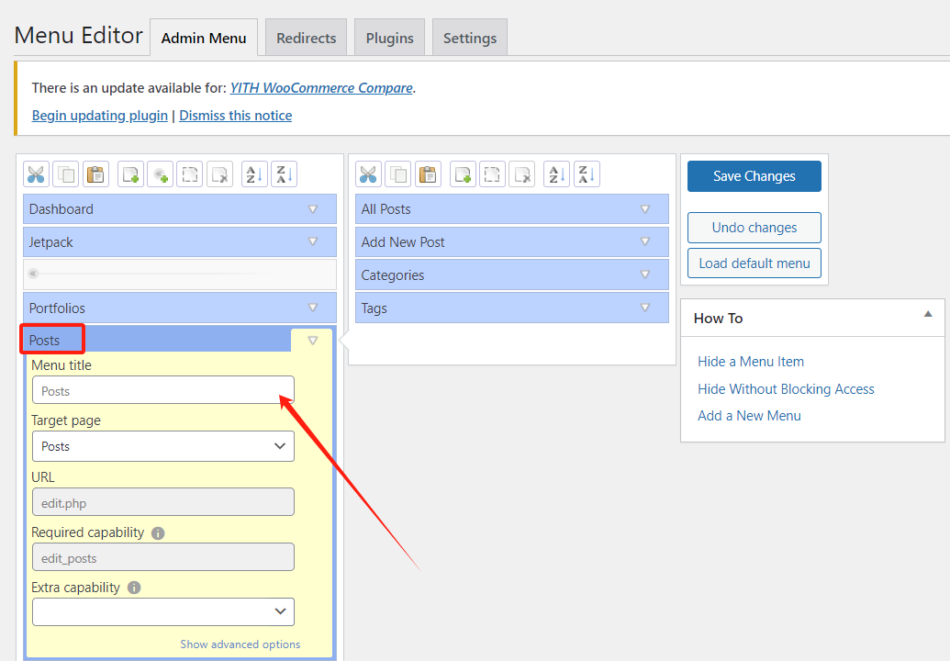Click the Cut icon in the left menu toolbar
The height and width of the screenshot is (661, 950).
tap(36, 174)
